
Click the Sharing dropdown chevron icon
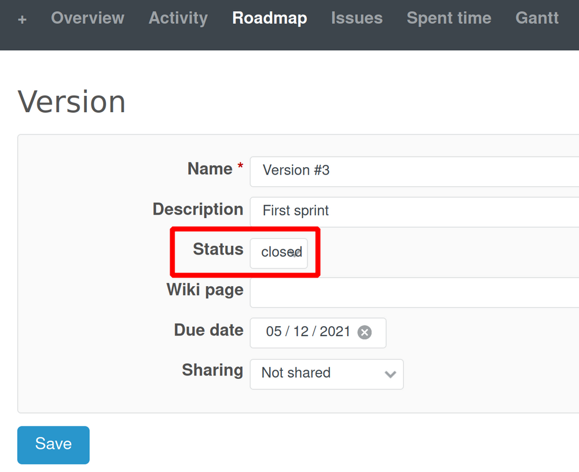tap(390, 374)
